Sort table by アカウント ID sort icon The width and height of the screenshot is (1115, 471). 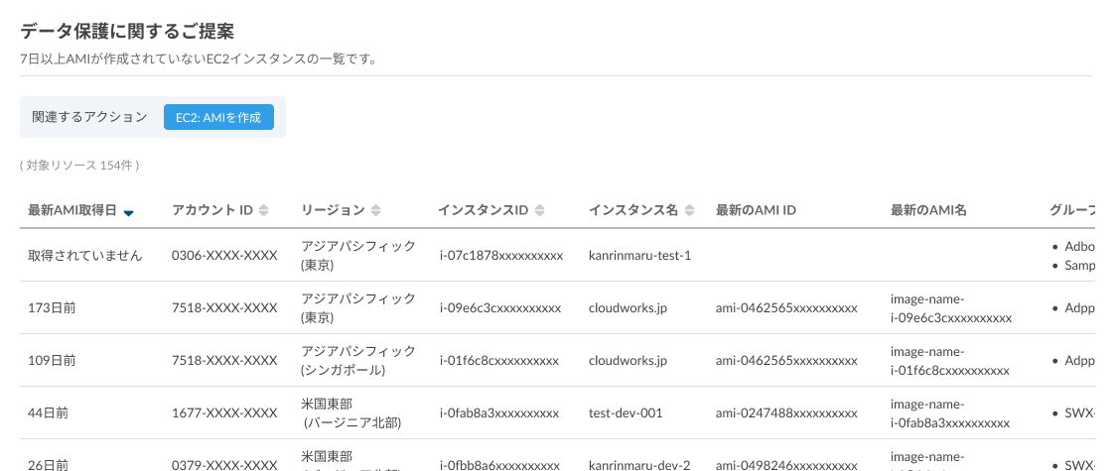[x=263, y=210]
